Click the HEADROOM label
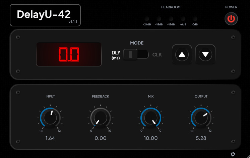Viewport: 250px width, 158px height. (x=171, y=7)
